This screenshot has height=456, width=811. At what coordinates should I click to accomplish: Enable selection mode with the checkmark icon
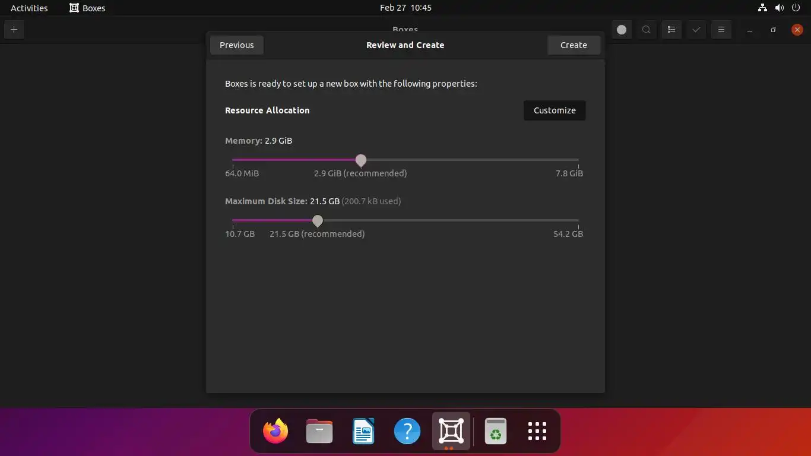[696, 30]
